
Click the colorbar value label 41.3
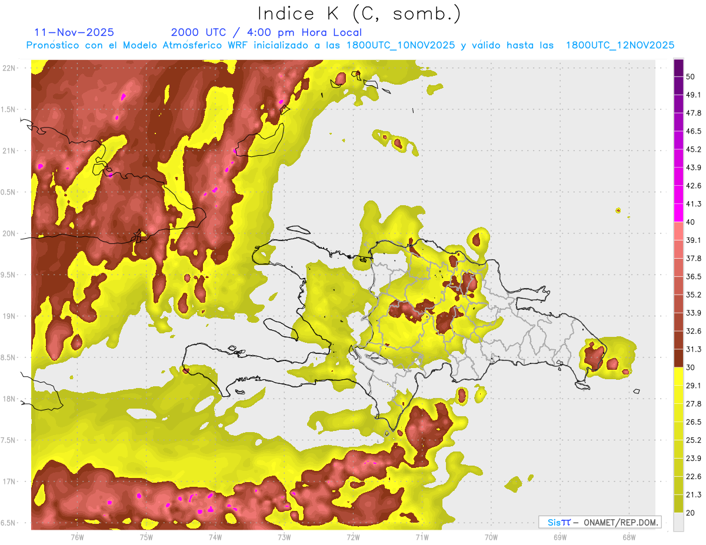pyautogui.click(x=693, y=204)
